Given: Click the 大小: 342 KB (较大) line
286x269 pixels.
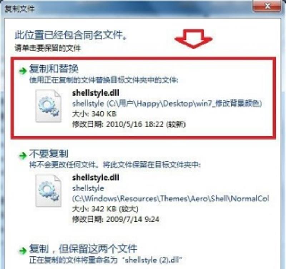Looking at the screenshot, I should pos(105,209).
